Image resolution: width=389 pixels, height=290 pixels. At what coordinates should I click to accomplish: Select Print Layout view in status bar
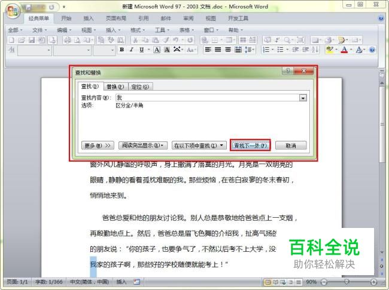click(x=268, y=282)
